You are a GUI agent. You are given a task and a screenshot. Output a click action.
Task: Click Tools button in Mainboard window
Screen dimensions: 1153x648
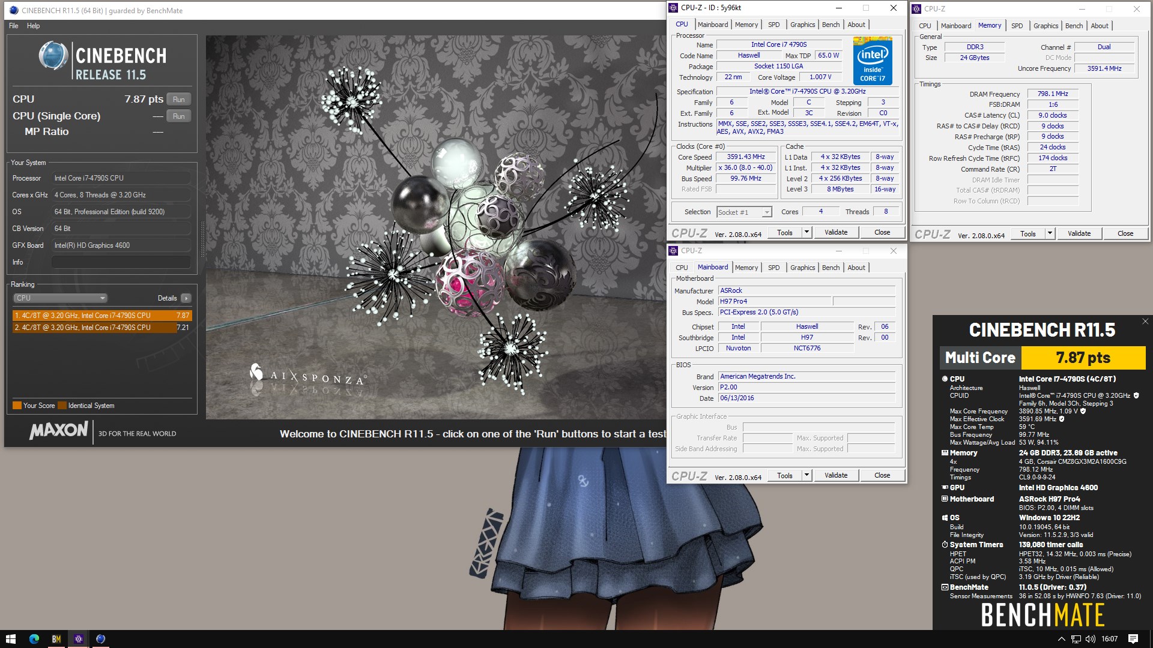(784, 475)
